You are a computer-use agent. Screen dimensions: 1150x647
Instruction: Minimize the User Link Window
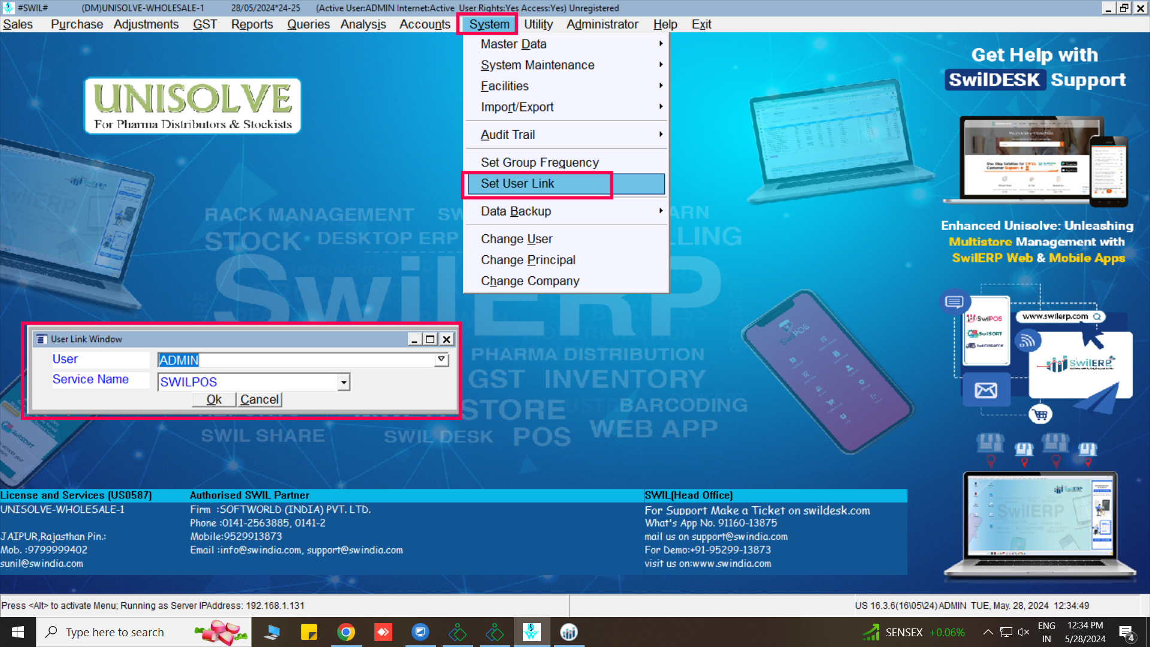point(414,339)
